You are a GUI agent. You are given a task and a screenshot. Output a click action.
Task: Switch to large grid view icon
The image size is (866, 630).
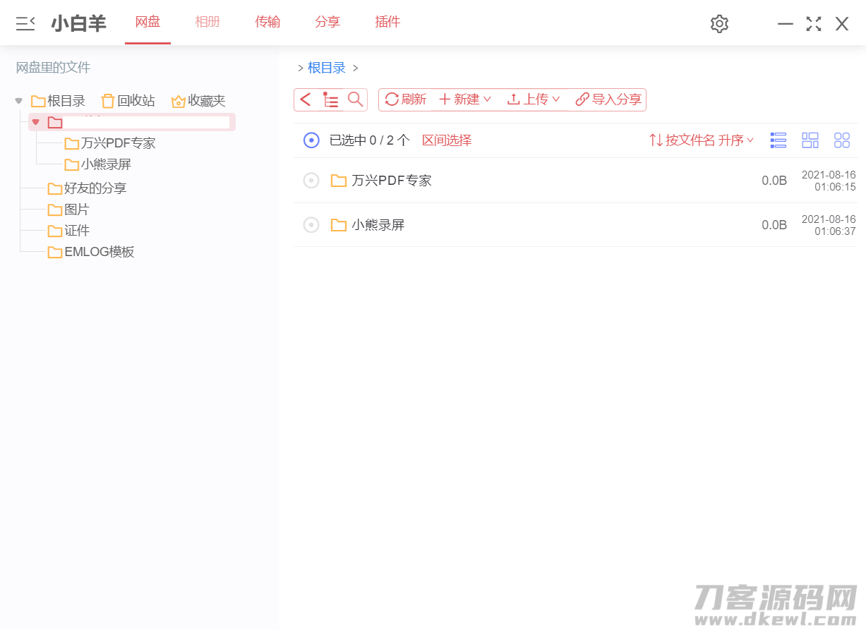(842, 140)
